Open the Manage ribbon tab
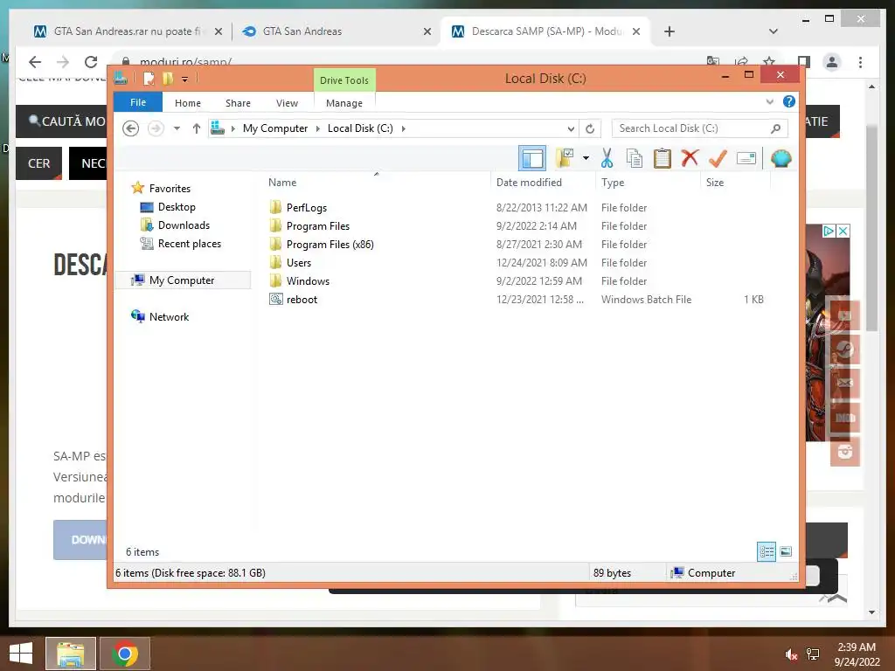The image size is (895, 671). [x=344, y=103]
